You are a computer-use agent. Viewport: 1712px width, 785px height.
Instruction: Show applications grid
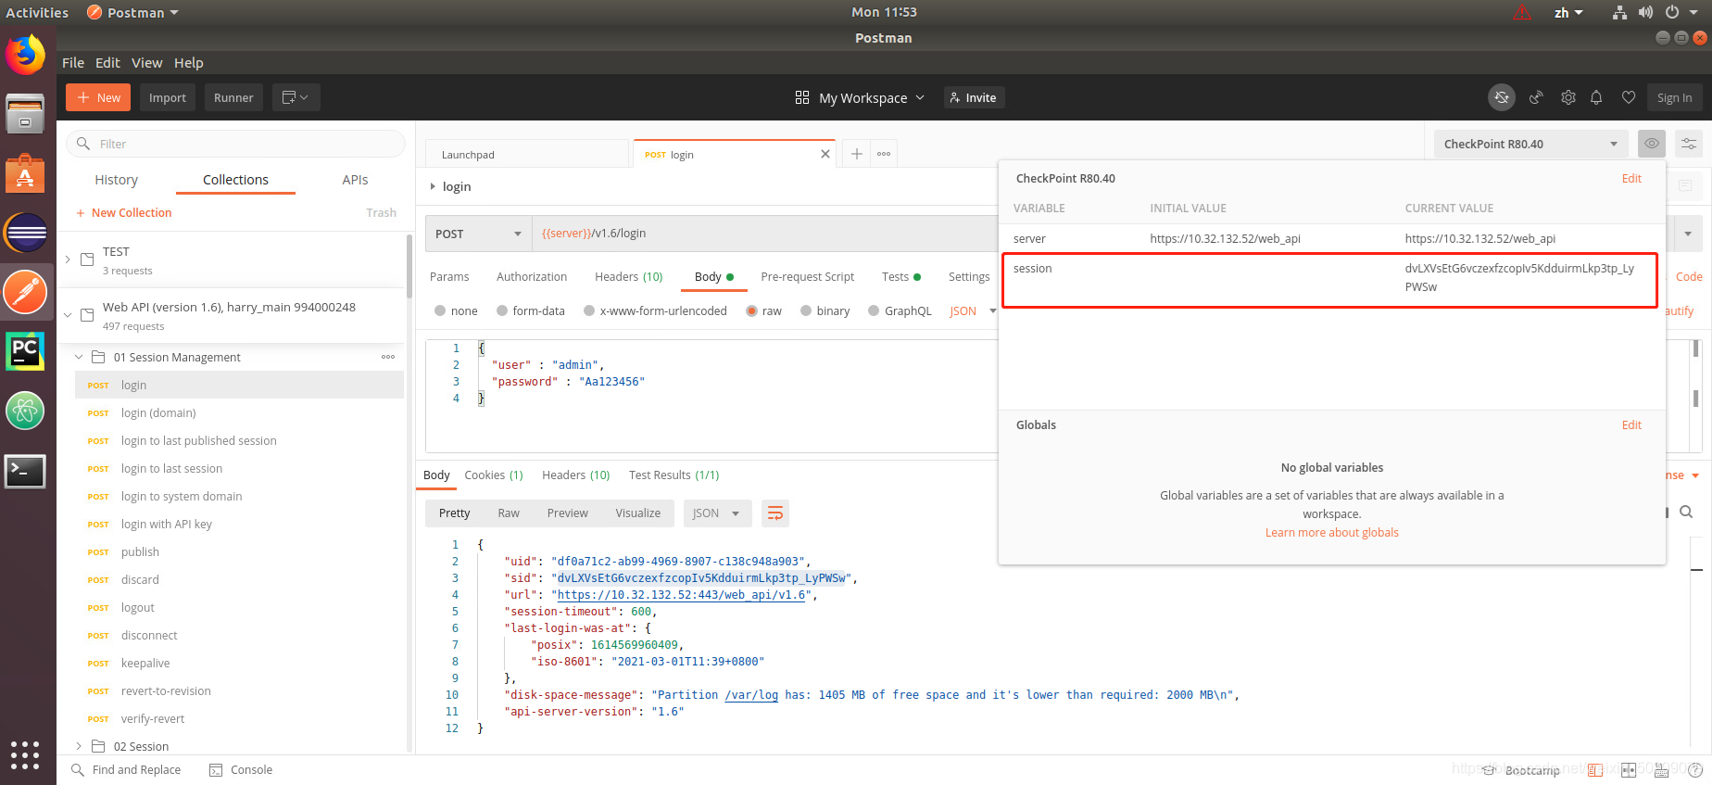(25, 755)
